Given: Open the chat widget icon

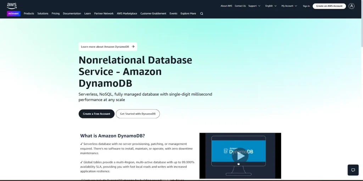Looking at the screenshot, I should coord(353,170).
